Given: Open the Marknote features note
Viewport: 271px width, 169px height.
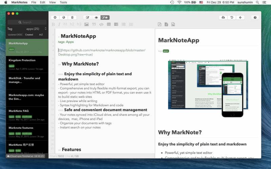Looking at the screenshot, I should (x=27, y=132).
